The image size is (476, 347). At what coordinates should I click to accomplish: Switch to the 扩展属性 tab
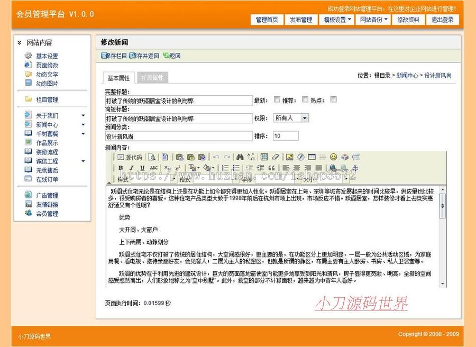tap(152, 78)
